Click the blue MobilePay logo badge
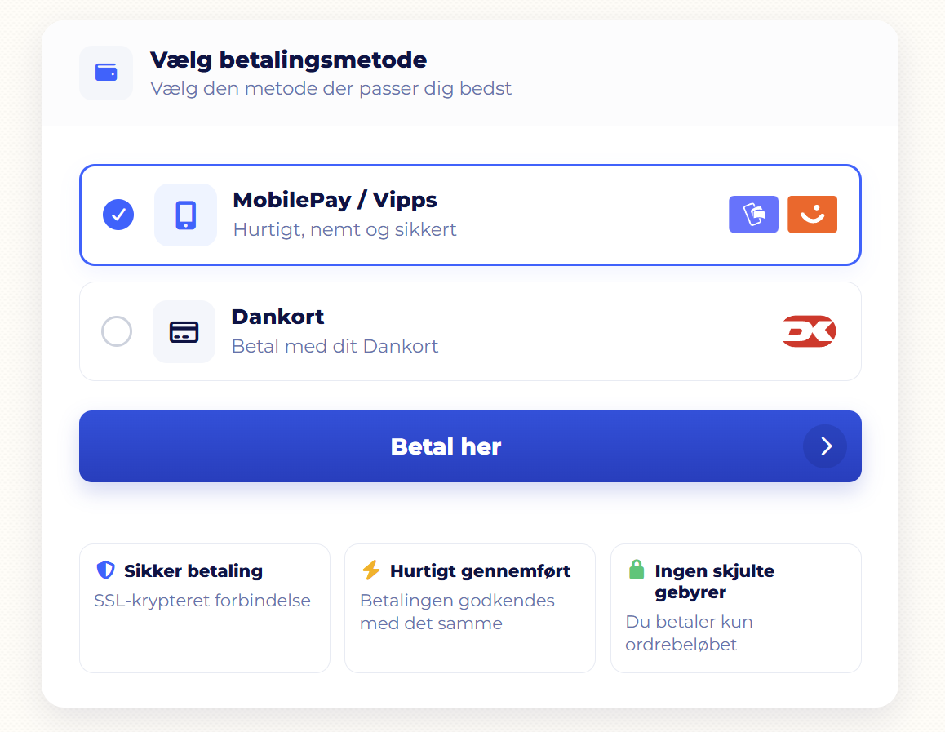Image resolution: width=945 pixels, height=732 pixels. (753, 215)
